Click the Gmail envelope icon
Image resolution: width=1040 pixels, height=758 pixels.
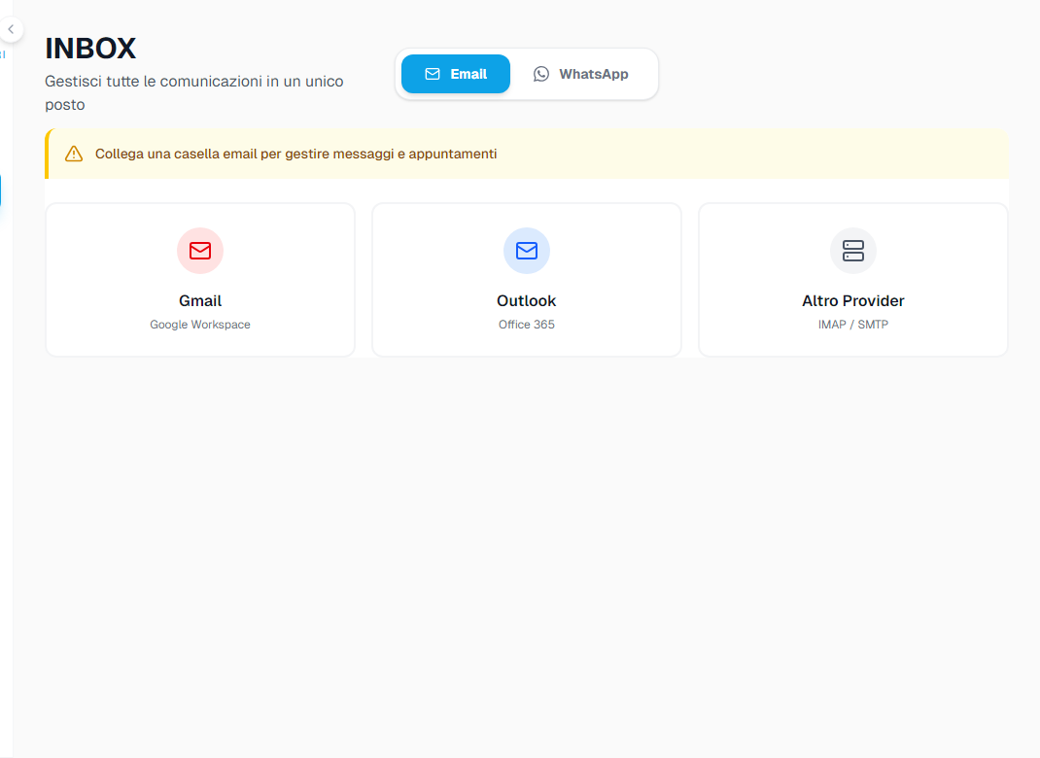point(199,251)
